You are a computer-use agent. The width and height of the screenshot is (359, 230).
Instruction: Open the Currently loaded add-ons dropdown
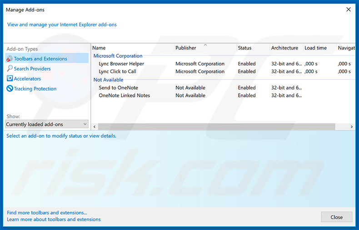47,124
